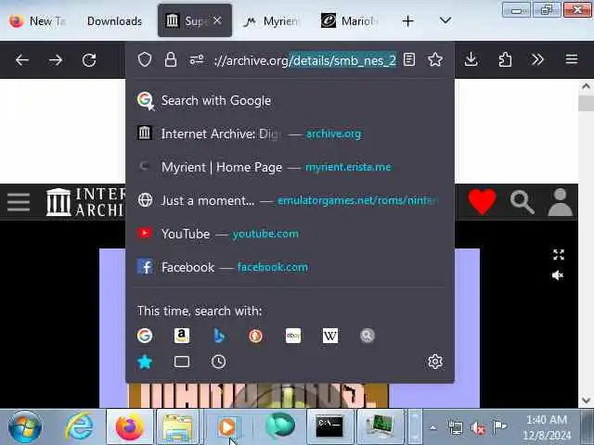The image size is (594, 445).
Task: Bookmark this page with the star icon
Action: pyautogui.click(x=435, y=59)
